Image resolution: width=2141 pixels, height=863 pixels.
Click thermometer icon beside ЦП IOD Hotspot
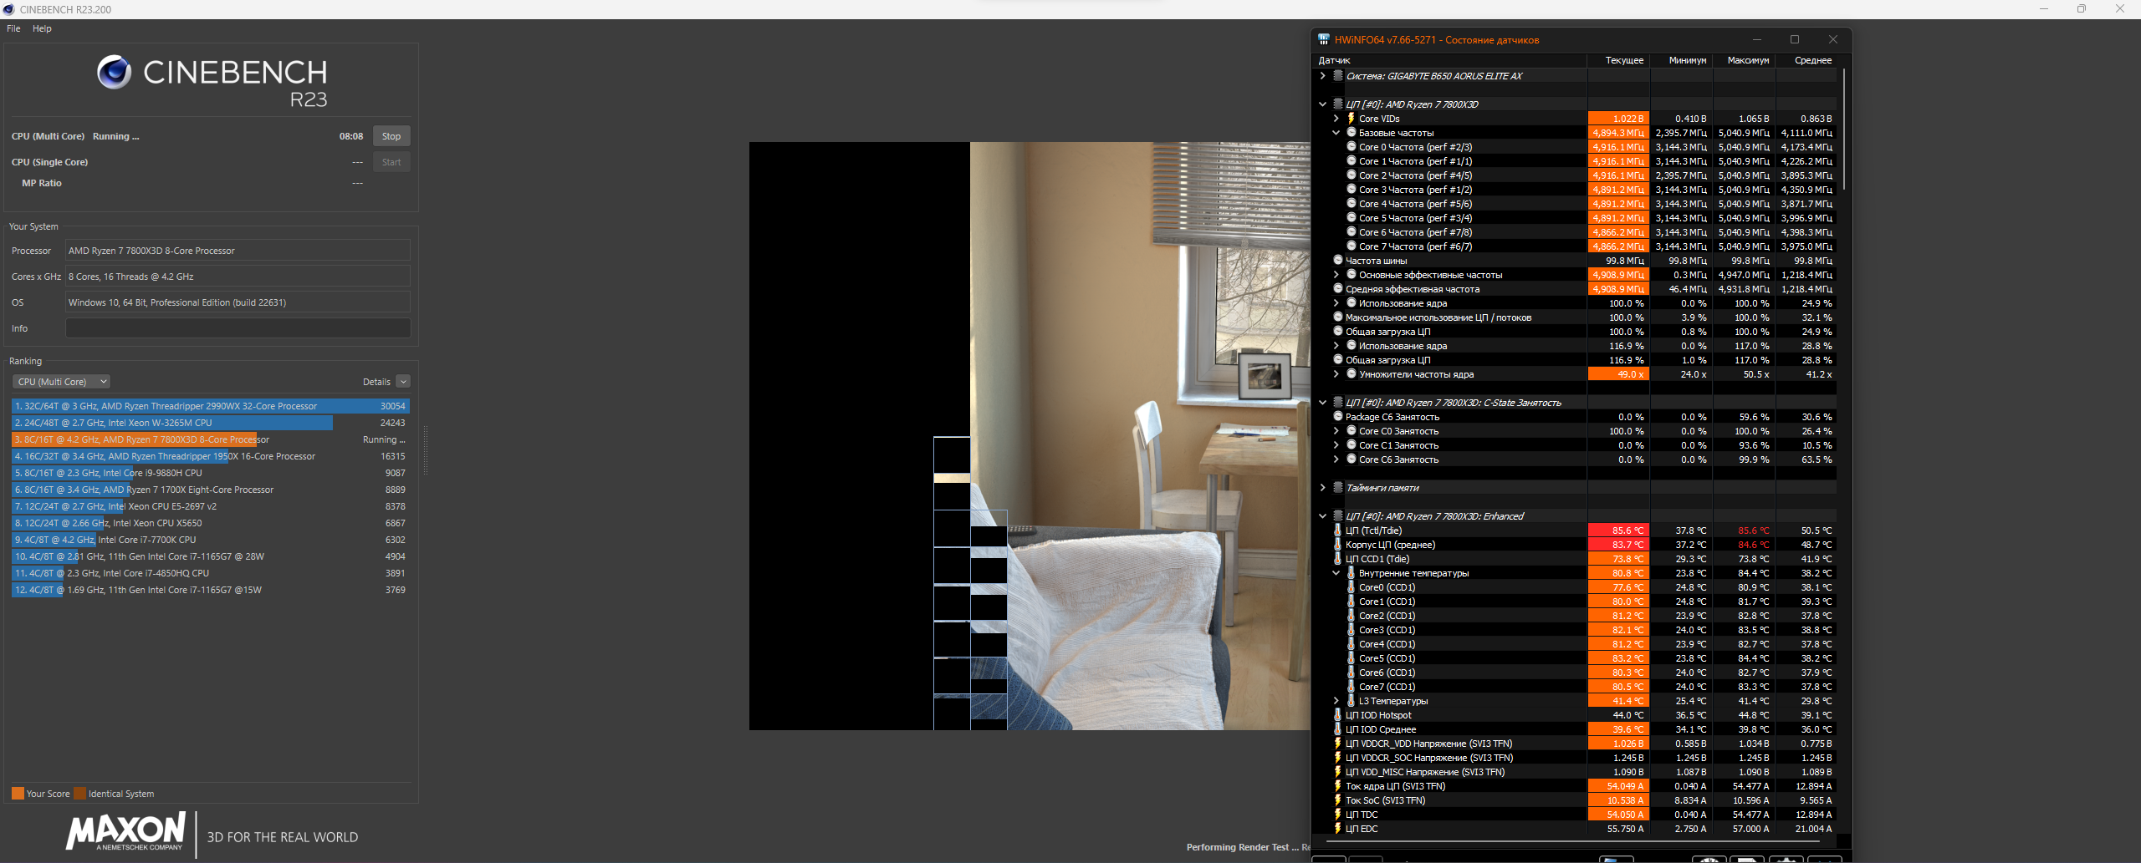(x=1338, y=715)
